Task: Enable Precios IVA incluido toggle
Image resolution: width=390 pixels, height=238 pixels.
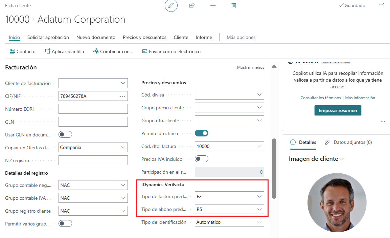Action: tap(202, 159)
